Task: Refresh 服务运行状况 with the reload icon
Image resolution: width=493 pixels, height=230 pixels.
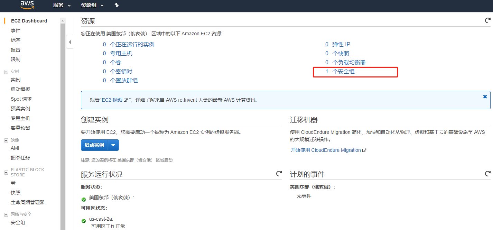Action: pyautogui.click(x=279, y=174)
